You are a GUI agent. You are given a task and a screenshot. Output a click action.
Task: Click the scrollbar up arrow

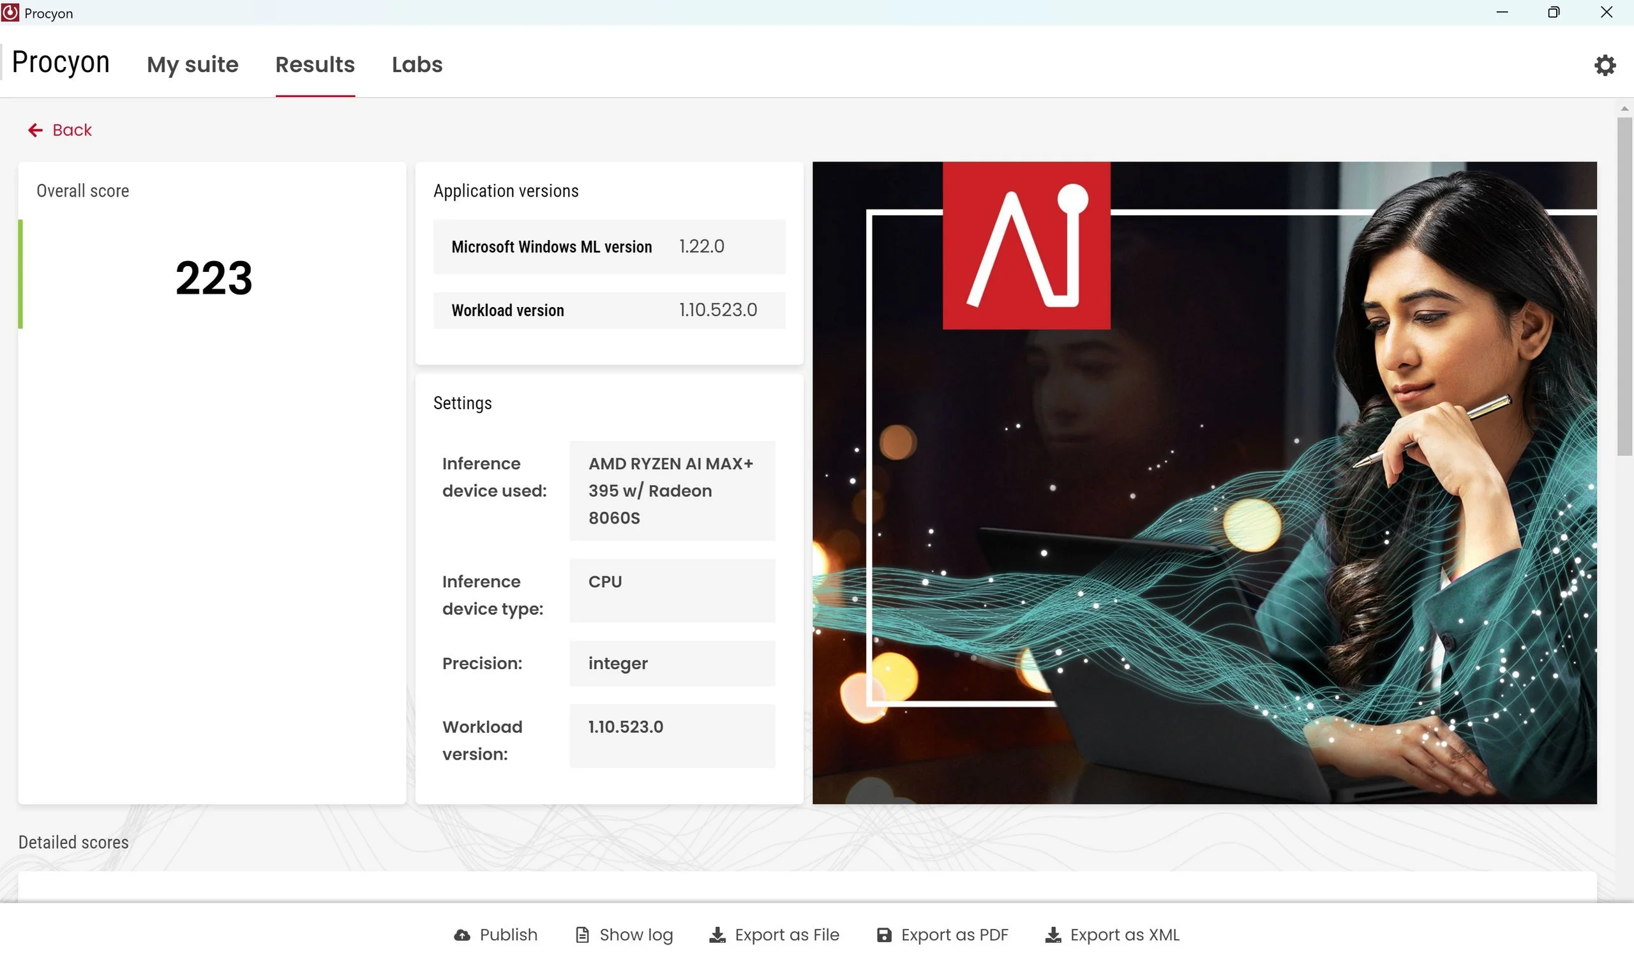pyautogui.click(x=1624, y=109)
